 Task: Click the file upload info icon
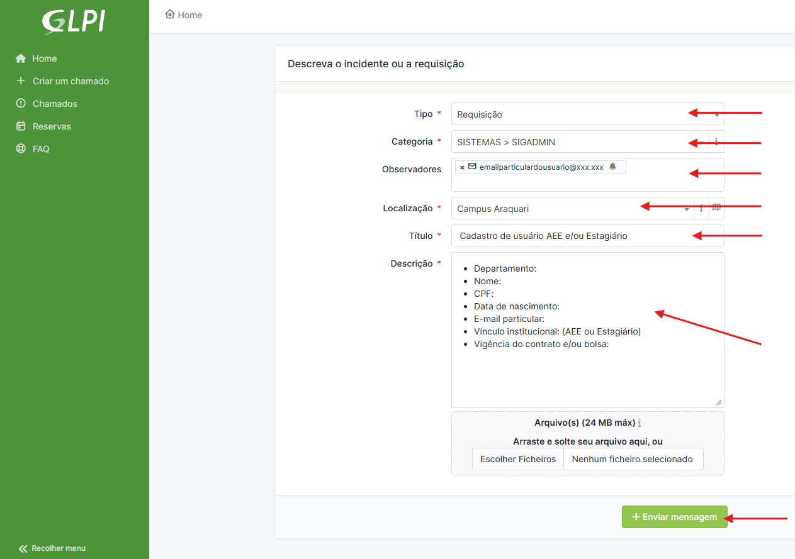point(640,423)
